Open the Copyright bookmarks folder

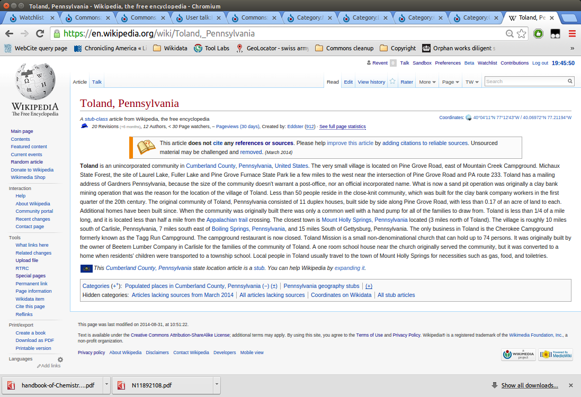point(398,48)
